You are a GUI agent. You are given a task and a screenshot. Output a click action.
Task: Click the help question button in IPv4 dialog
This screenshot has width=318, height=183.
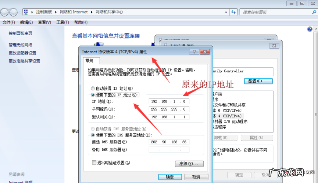coord(194,52)
